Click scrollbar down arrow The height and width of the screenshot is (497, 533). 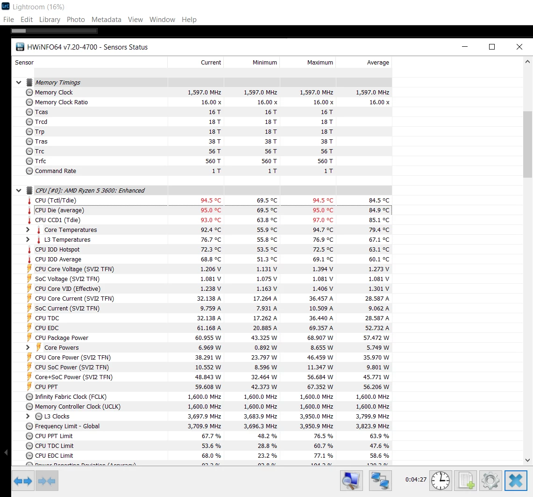tap(527, 460)
